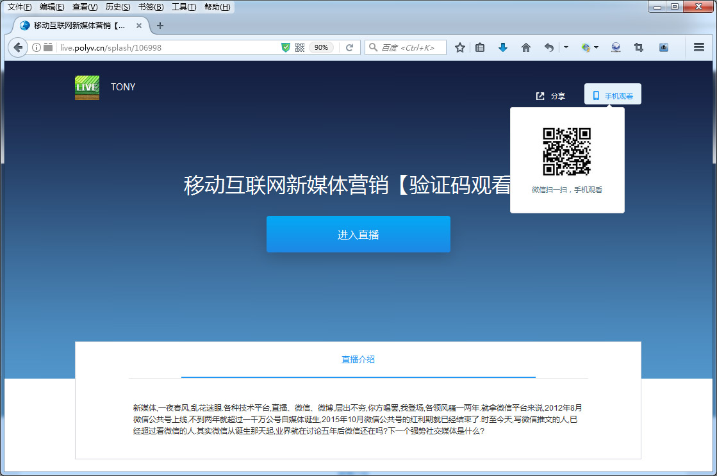Click the green shield security icon
Screen dimensions: 717x476
pyautogui.click(x=285, y=47)
